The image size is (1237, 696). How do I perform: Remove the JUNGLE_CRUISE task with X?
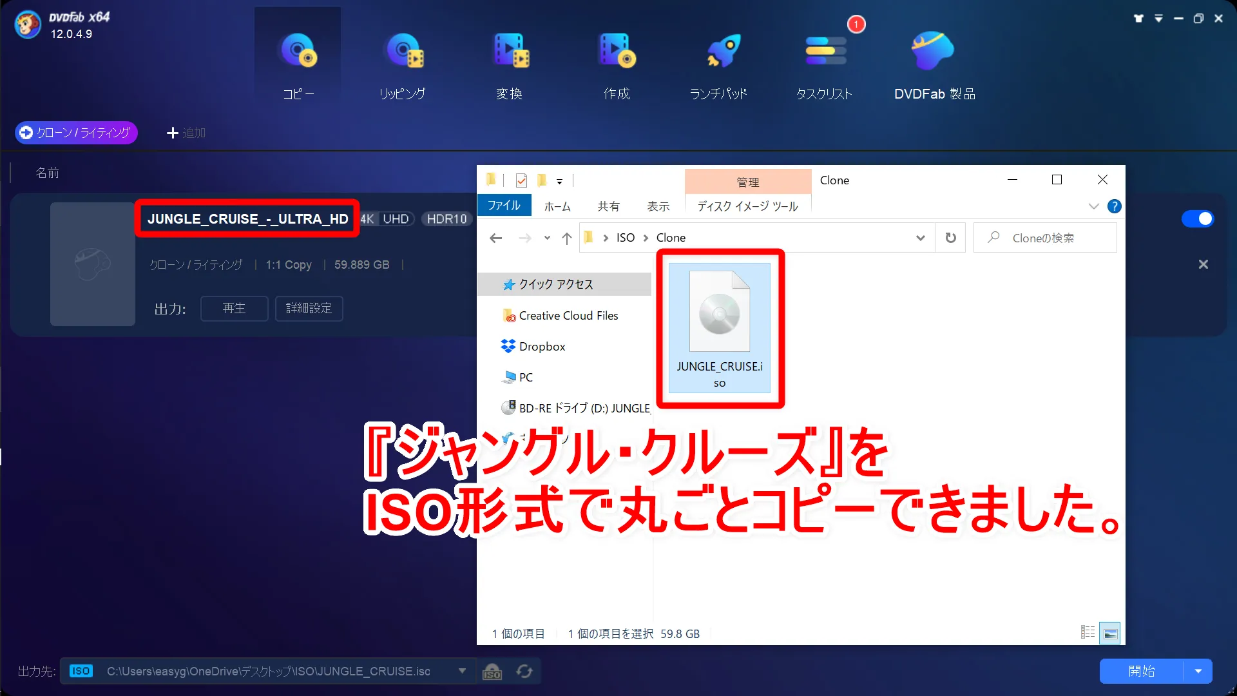[1203, 264]
